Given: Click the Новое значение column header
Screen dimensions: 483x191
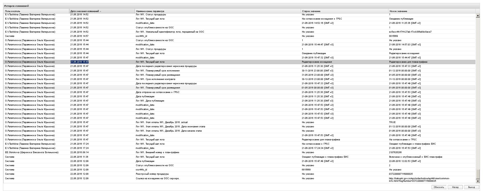Looking at the screenshot, I should pos(432,11).
